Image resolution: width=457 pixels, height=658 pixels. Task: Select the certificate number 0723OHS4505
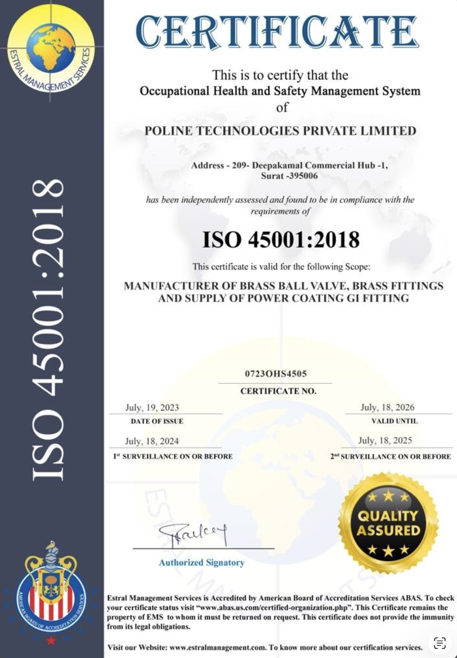coord(276,374)
